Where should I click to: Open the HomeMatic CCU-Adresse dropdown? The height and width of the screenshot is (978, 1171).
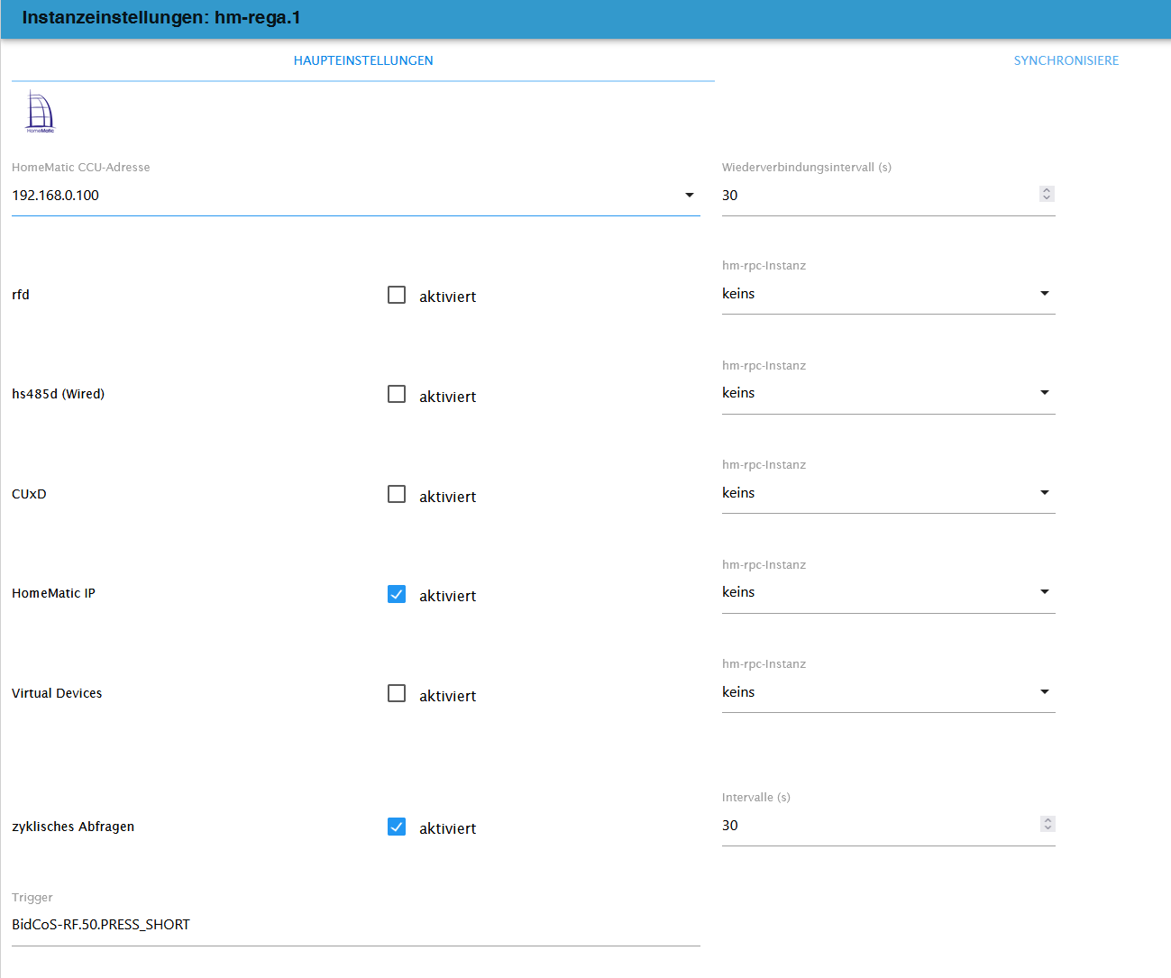pos(356,196)
